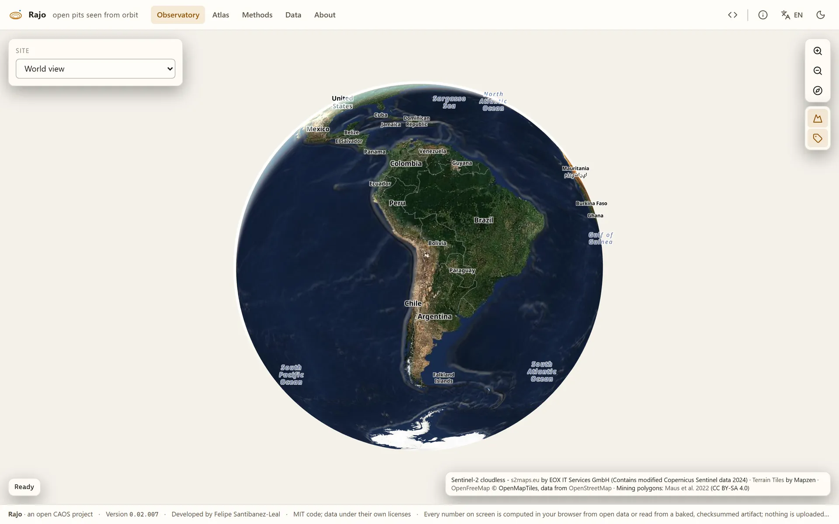Viewport: 839px width, 524px height.
Task: Open the About page tab
Action: coord(325,15)
